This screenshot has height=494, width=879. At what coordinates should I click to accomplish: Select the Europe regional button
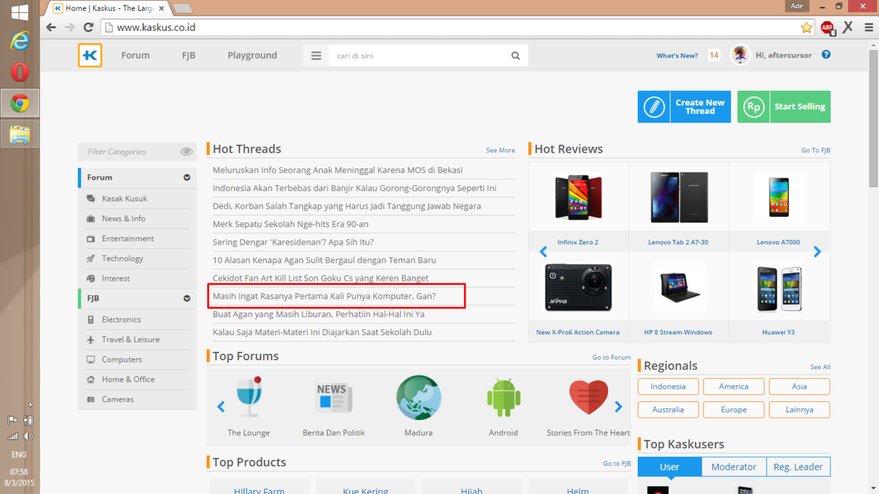point(733,410)
